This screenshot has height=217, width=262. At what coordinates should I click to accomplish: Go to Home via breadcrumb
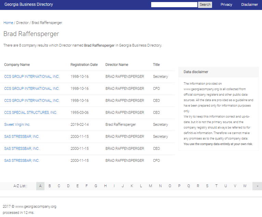8,23
